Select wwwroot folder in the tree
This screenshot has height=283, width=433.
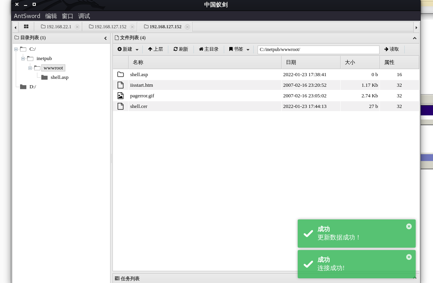coord(53,68)
